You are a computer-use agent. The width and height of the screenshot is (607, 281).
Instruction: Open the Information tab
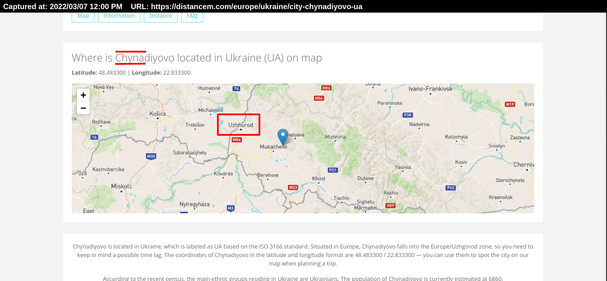point(119,16)
